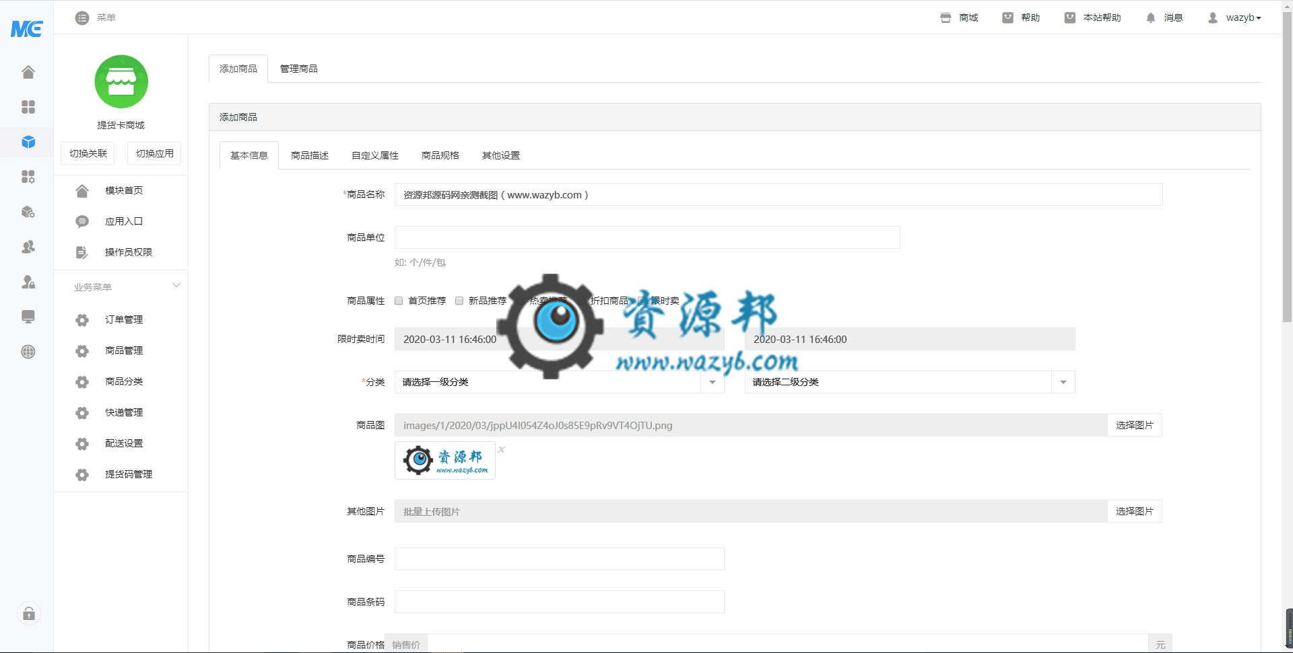Click gear icon beside 商品分类
Viewport: 1293px width, 653px height.
(82, 382)
